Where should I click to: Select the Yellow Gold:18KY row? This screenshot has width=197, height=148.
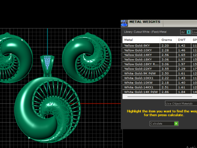(x=160, y=60)
